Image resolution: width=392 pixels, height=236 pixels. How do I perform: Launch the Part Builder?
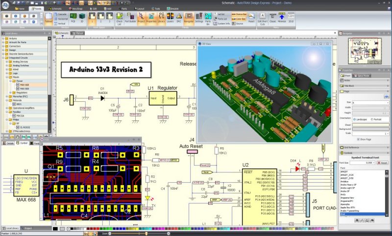click(130, 18)
